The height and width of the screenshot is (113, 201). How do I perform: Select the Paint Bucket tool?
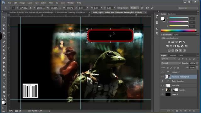[4, 62]
